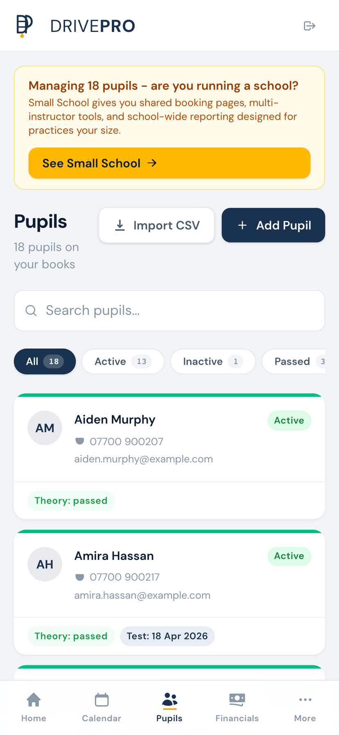Tap the DrivePro logo icon

point(23,25)
